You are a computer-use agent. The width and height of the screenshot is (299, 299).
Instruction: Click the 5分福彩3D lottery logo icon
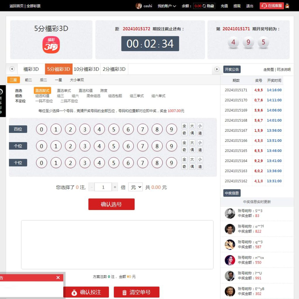51,45
